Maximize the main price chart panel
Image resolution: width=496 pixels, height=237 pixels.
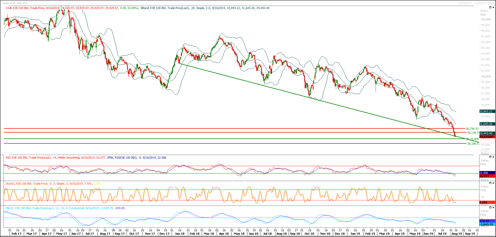490,7
